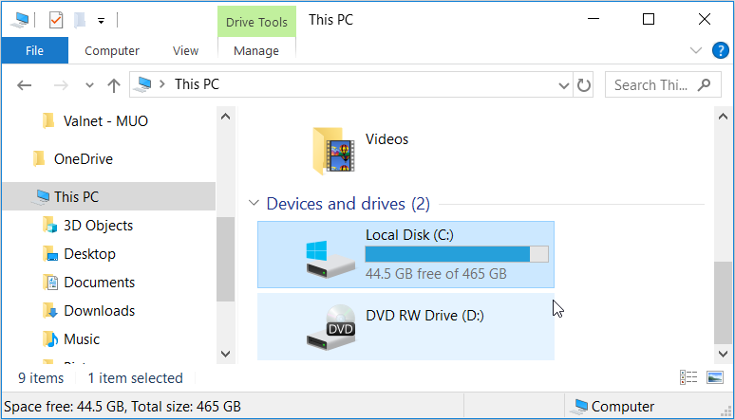Click the DVD RW Drive (D:) icon

[x=330, y=328]
